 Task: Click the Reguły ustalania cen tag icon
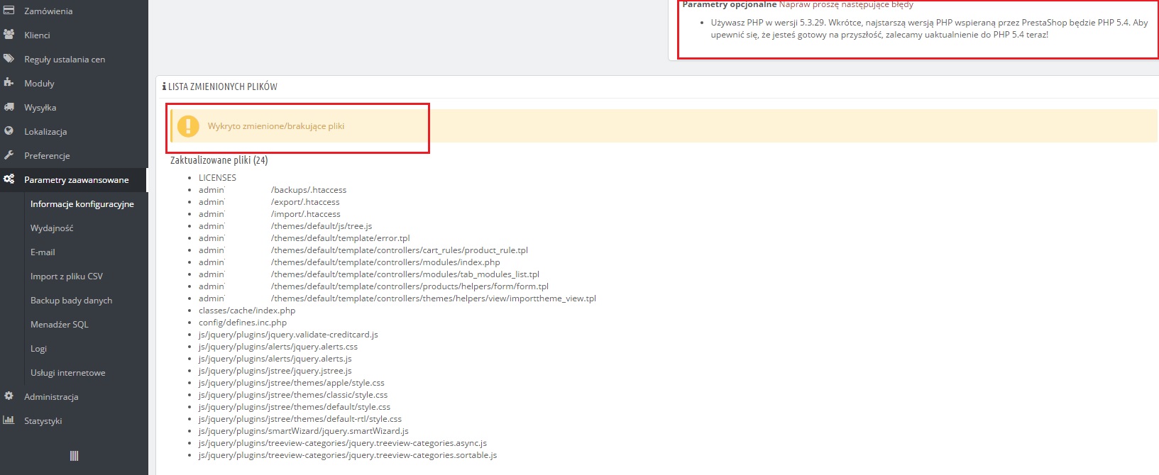[9, 59]
